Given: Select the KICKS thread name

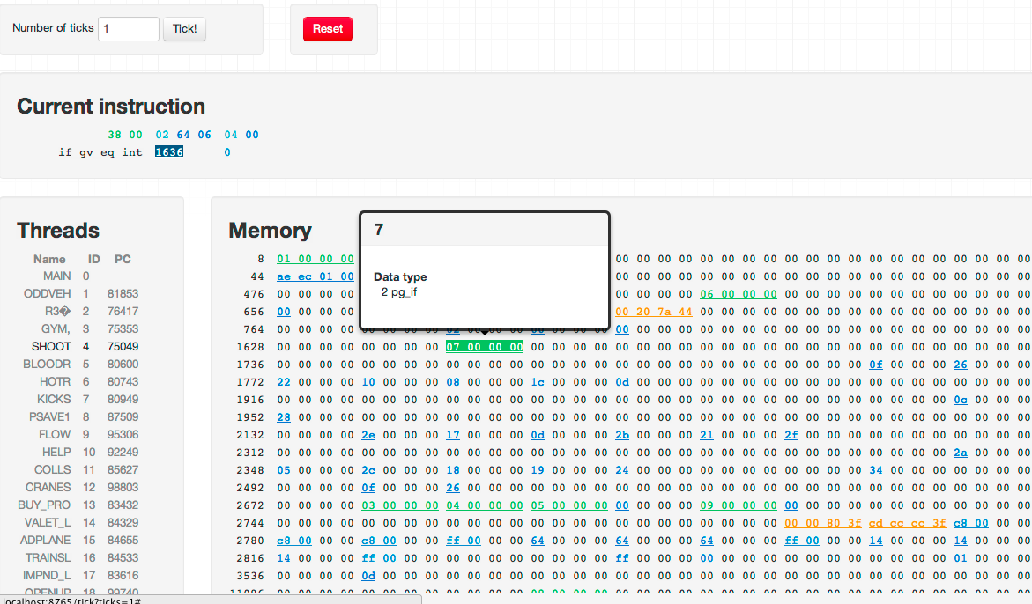Looking at the screenshot, I should (x=54, y=399).
